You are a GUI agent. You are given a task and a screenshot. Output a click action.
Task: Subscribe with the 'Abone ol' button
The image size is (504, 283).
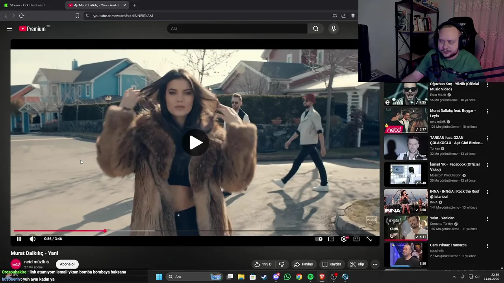(67, 264)
